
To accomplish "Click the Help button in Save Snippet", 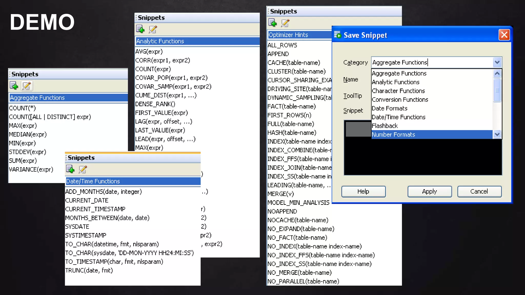I will (x=363, y=191).
